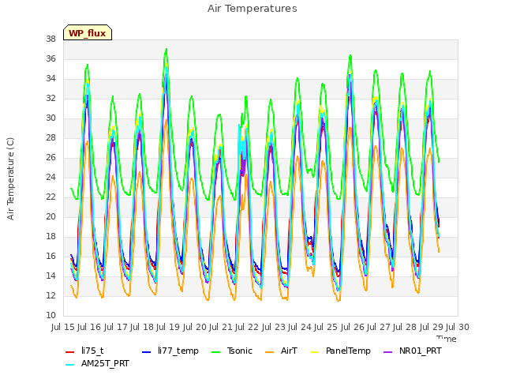Click the 16 y-axis tick label
Viewport: 505px width, 379px height.
50,256
